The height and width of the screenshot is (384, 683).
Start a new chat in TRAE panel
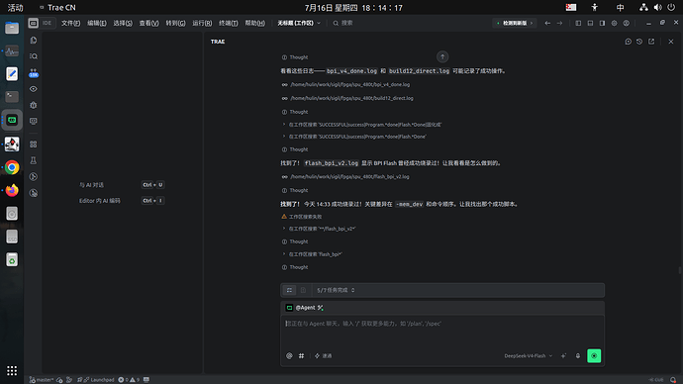click(x=629, y=42)
